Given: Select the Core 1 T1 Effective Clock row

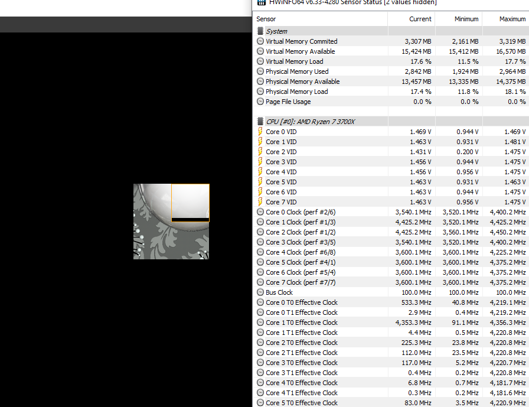Looking at the screenshot, I should pos(390,333).
